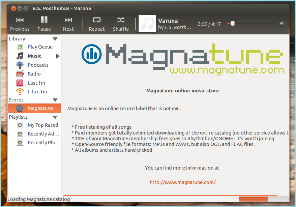This screenshot has height=207, width=296.
Task: Select Last.fm in the sidebar
Action: [x=36, y=83]
